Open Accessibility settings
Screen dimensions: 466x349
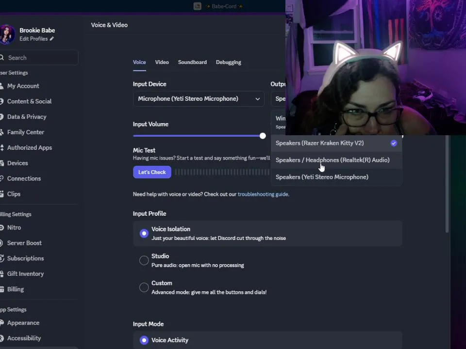click(x=24, y=338)
